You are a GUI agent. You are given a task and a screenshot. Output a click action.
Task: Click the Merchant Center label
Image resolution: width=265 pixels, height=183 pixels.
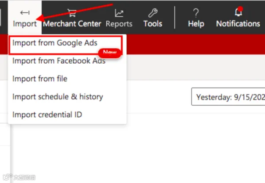coord(72,24)
